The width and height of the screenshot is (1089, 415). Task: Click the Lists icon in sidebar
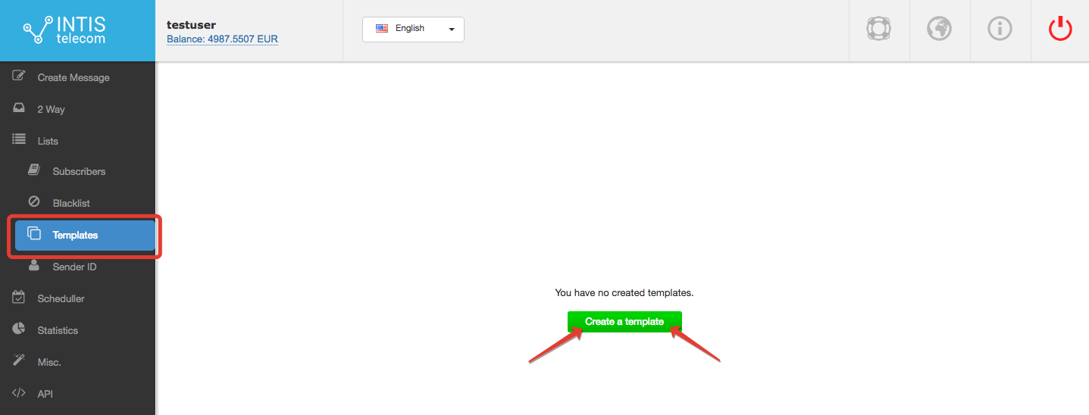point(19,140)
